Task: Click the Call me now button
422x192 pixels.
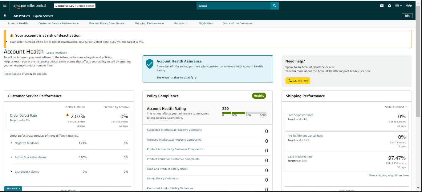Action: (298, 81)
